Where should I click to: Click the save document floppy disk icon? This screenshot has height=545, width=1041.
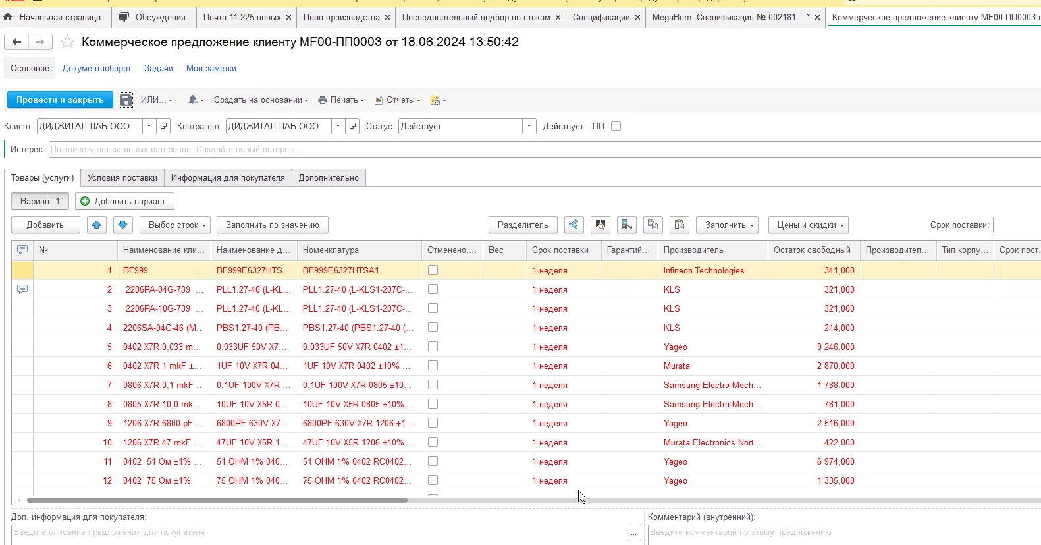point(126,100)
